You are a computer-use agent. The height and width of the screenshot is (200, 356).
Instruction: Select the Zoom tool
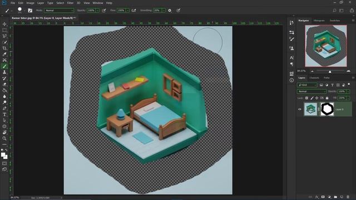click(x=4, y=138)
